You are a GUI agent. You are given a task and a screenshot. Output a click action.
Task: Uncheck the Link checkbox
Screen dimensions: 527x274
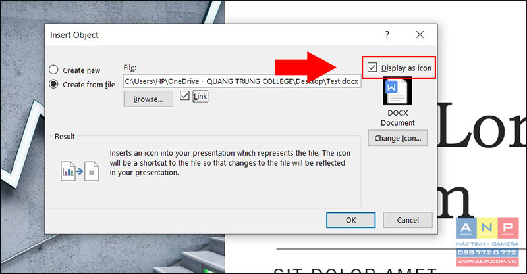point(184,95)
